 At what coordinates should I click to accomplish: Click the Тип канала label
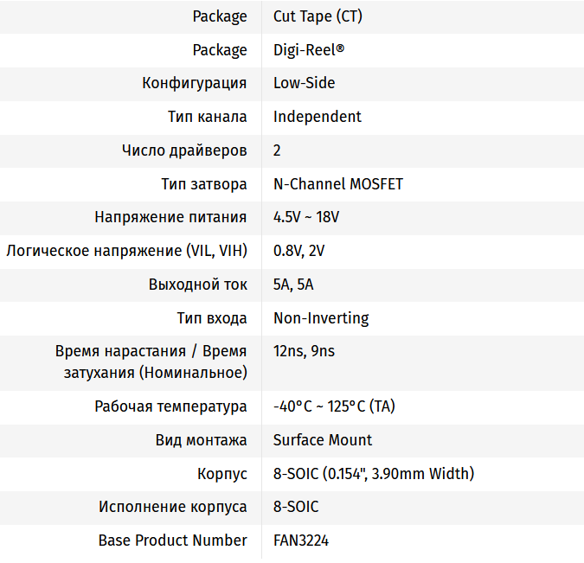pos(208,117)
